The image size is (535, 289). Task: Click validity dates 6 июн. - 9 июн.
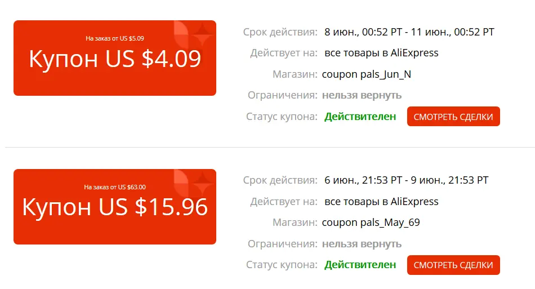click(407, 180)
